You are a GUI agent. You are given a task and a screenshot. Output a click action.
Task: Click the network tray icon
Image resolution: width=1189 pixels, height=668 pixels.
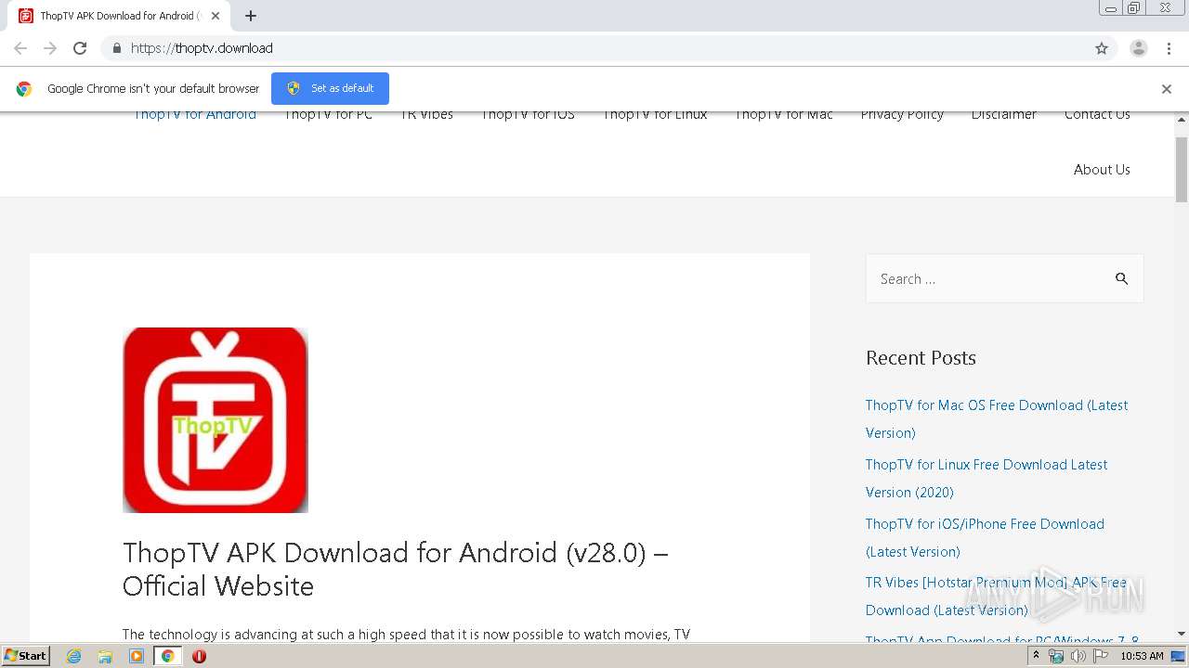(1056, 656)
